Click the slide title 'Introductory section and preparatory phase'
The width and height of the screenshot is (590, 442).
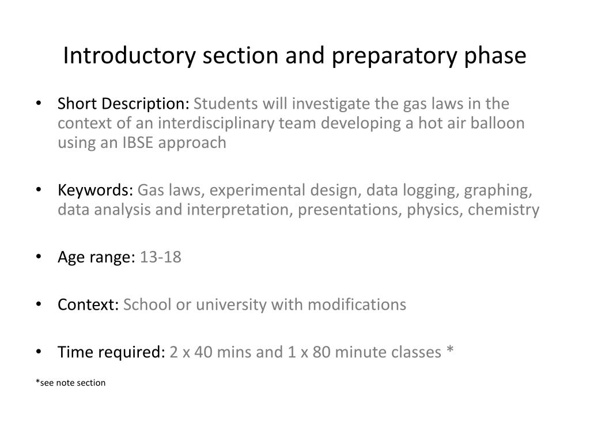(294, 56)
